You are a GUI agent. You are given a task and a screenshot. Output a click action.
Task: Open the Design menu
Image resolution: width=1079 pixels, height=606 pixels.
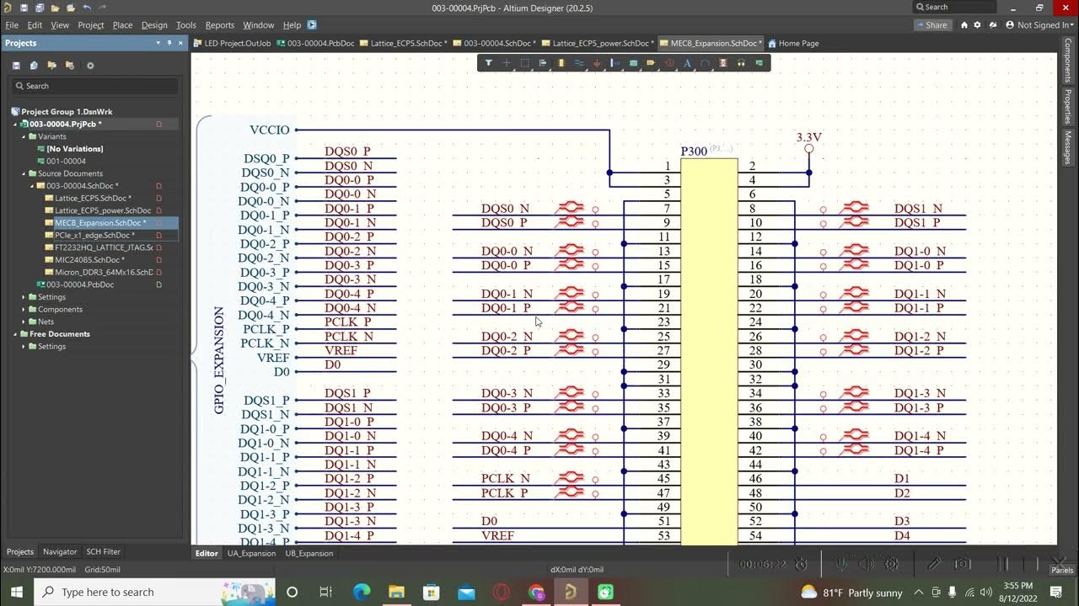(x=154, y=25)
